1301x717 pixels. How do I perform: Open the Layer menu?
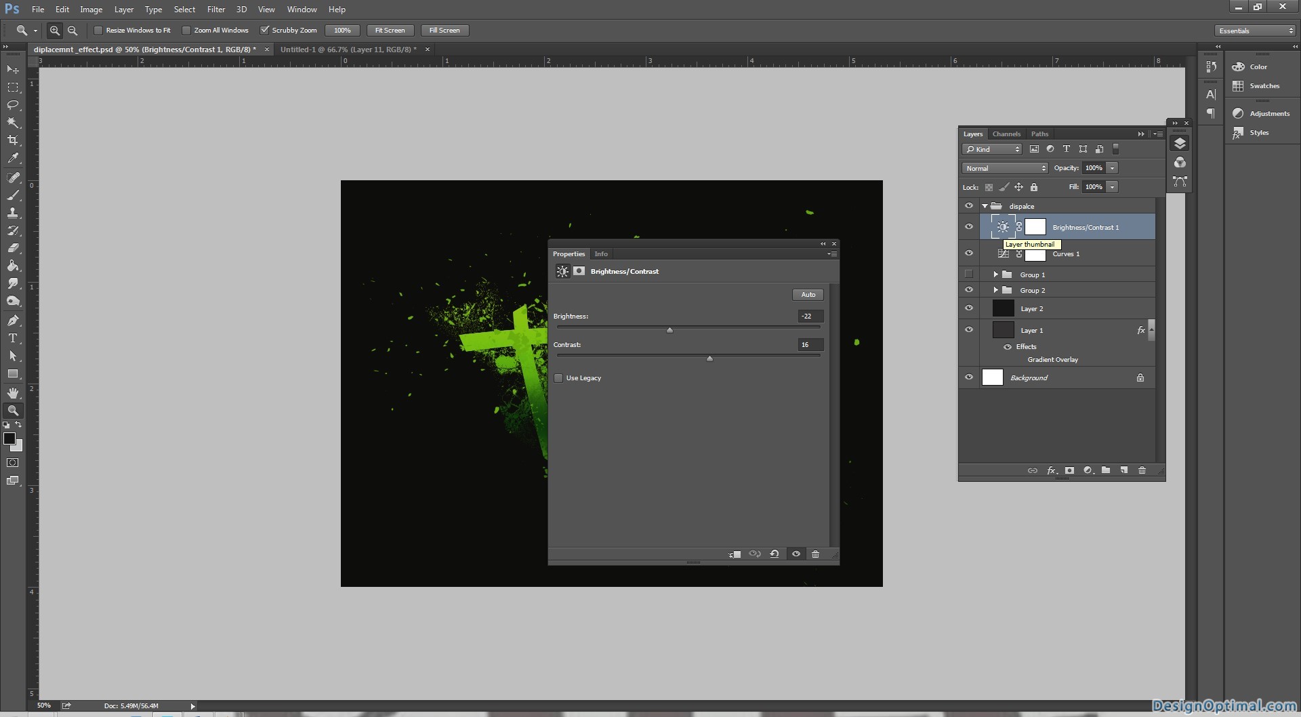pyautogui.click(x=124, y=9)
